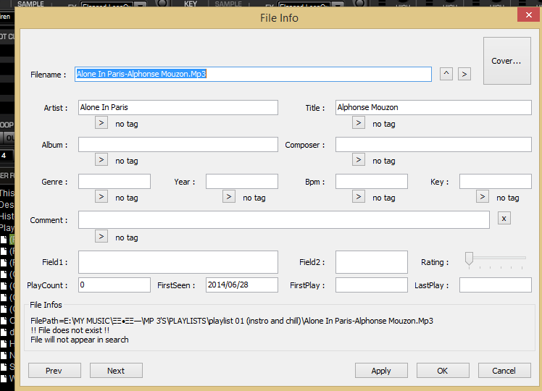Viewport: 542px width, 391px height.
Task: Advance to the Next file
Action: pos(116,371)
